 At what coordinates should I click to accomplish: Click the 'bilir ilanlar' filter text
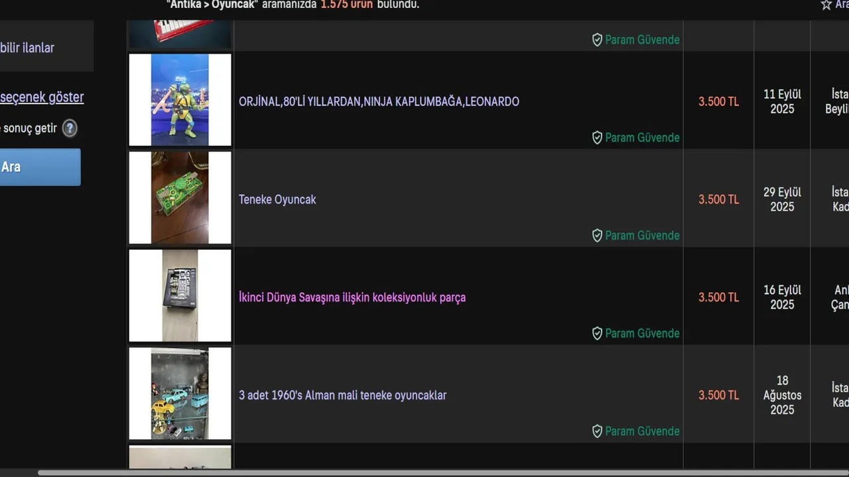tap(27, 48)
